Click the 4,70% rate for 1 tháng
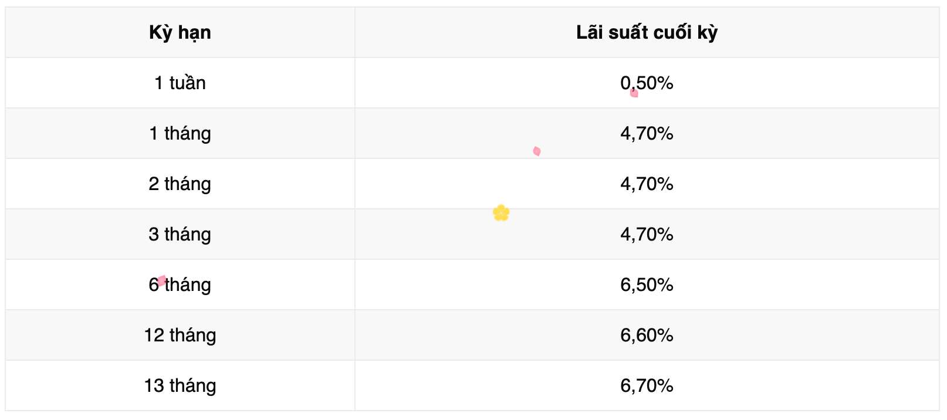947x420 pixels. point(647,133)
